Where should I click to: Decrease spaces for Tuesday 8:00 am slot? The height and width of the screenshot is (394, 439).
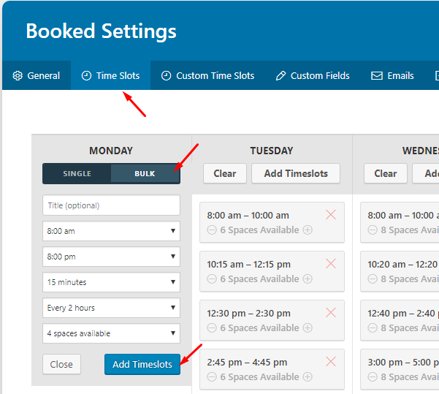pyautogui.click(x=212, y=230)
